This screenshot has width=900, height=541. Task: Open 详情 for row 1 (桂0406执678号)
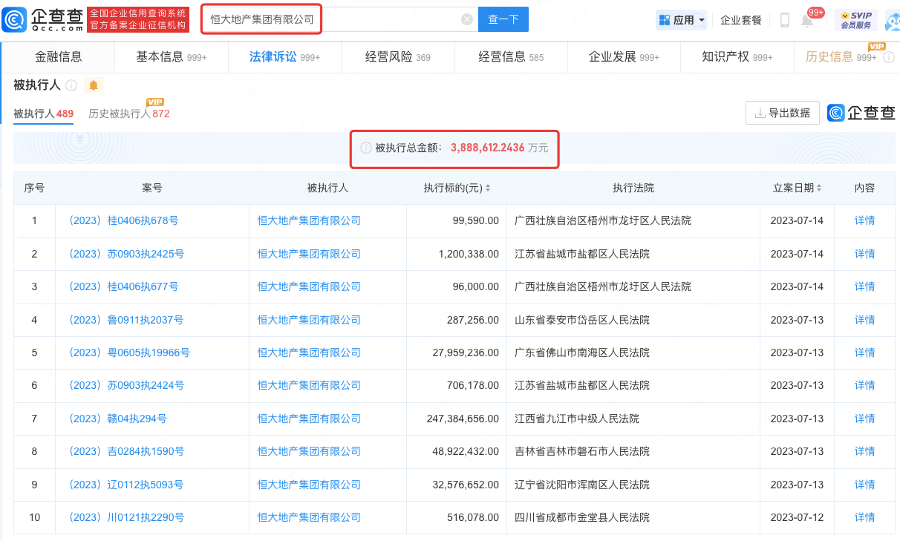point(864,220)
